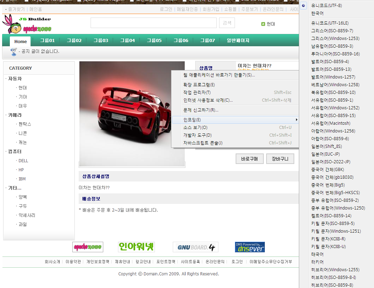
Task: Open the apachezone footer banner
Action: coord(88,247)
